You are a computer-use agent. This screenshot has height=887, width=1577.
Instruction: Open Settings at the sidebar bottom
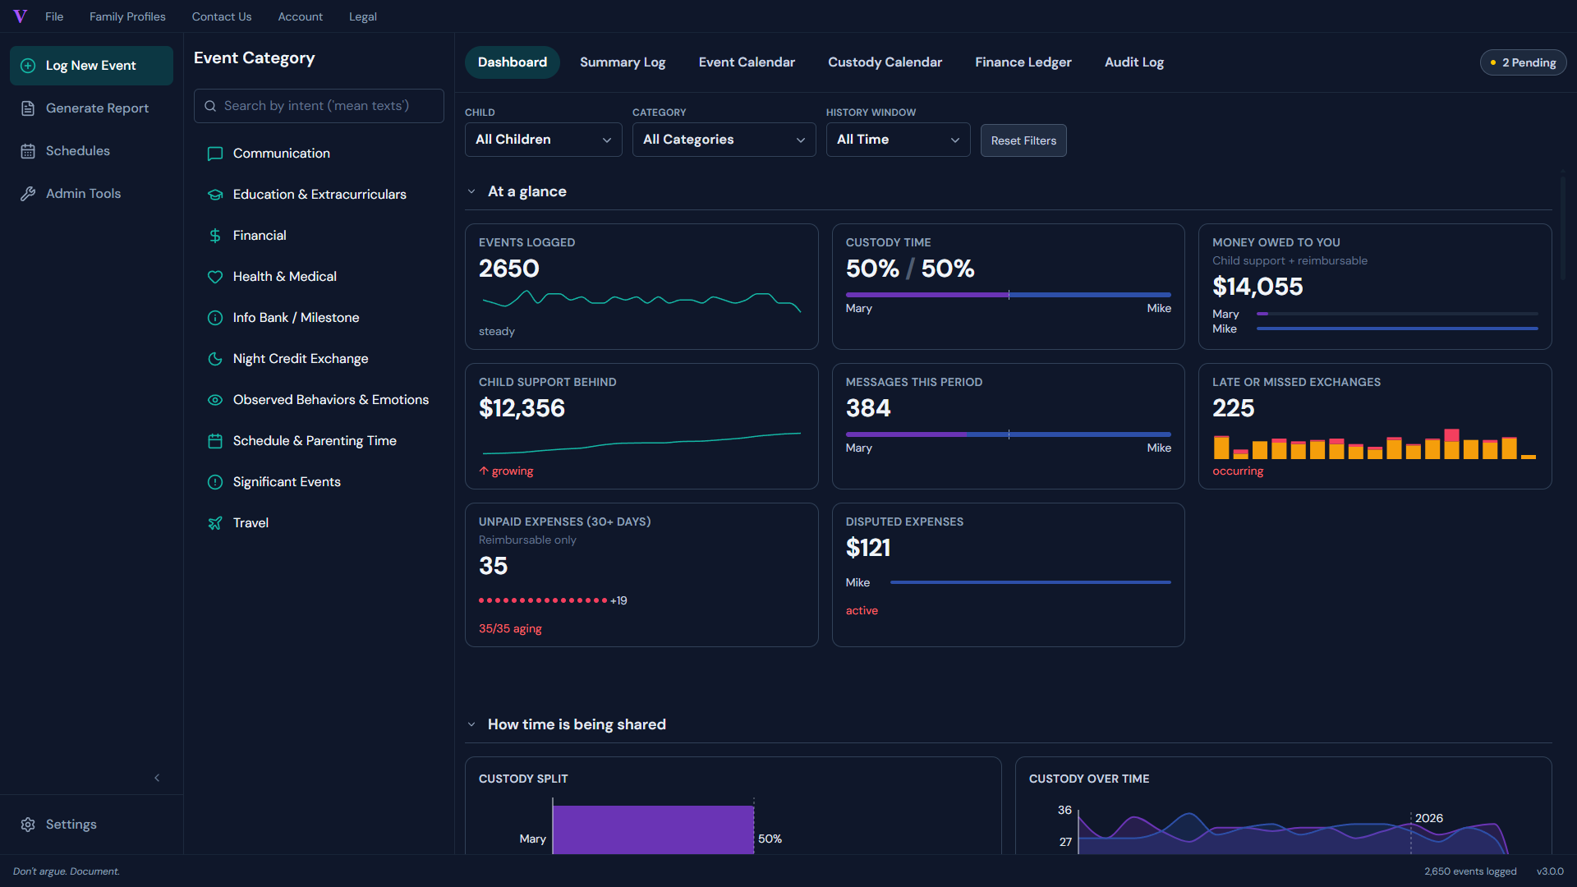click(x=91, y=825)
